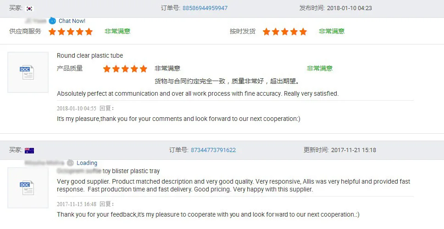Click the supplier service star rating

(x=71, y=32)
